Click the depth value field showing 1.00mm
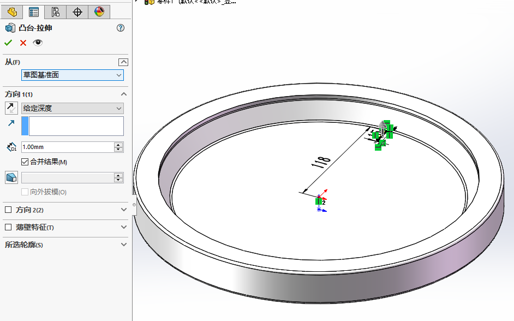This screenshot has height=321, width=514. tap(67, 147)
